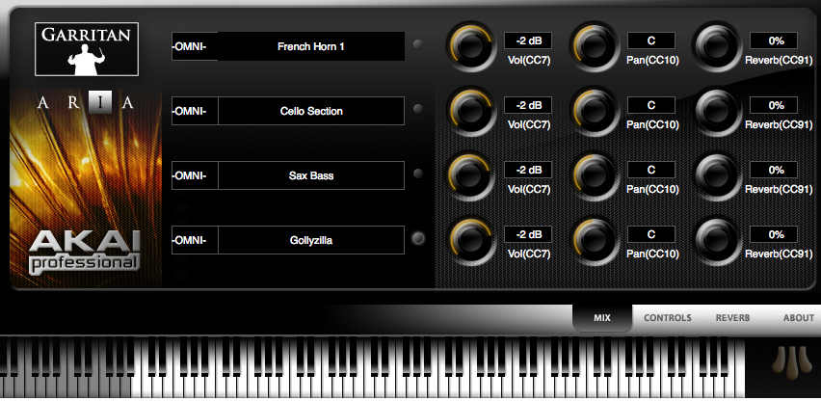This screenshot has height=401, width=821.
Task: Click the AKAI professional logo
Action: 85,252
